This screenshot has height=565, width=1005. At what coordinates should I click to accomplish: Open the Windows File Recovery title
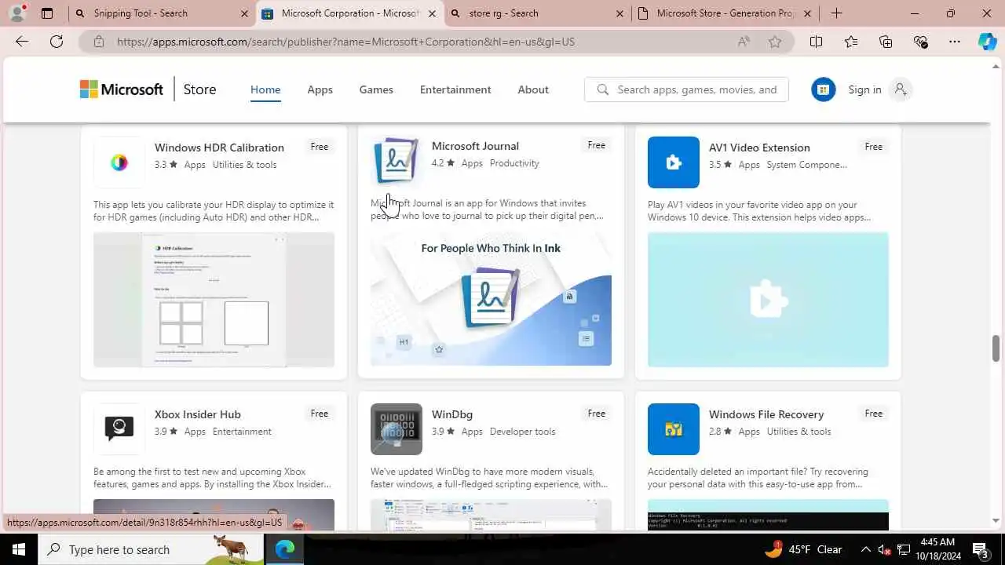click(766, 414)
